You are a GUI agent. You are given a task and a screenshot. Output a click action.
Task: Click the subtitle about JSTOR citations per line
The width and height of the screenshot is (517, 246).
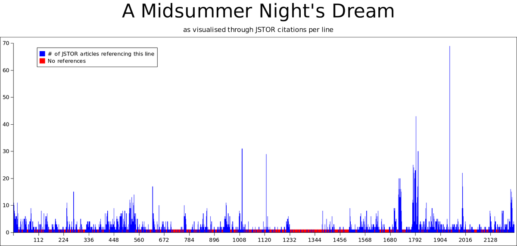click(x=258, y=30)
